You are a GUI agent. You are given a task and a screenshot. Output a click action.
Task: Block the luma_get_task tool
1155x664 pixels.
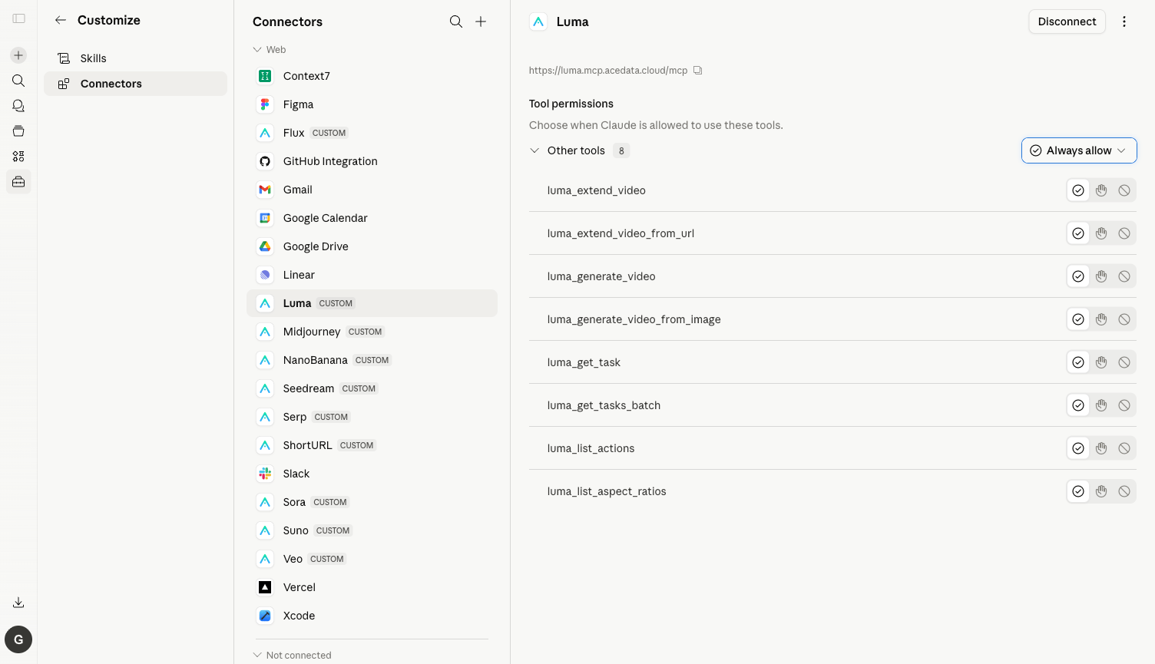[x=1124, y=362]
